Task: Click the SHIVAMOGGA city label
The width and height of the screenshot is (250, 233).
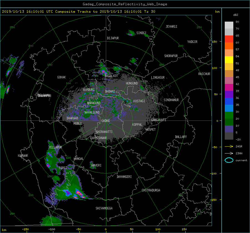Action: (104, 208)
